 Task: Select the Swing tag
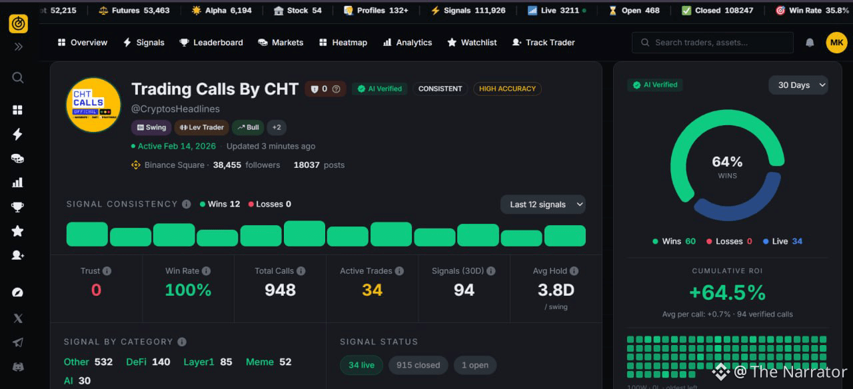(151, 127)
